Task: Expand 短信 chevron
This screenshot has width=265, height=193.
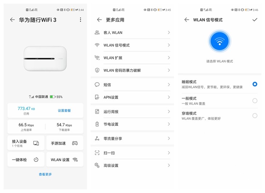Action: 169,85
